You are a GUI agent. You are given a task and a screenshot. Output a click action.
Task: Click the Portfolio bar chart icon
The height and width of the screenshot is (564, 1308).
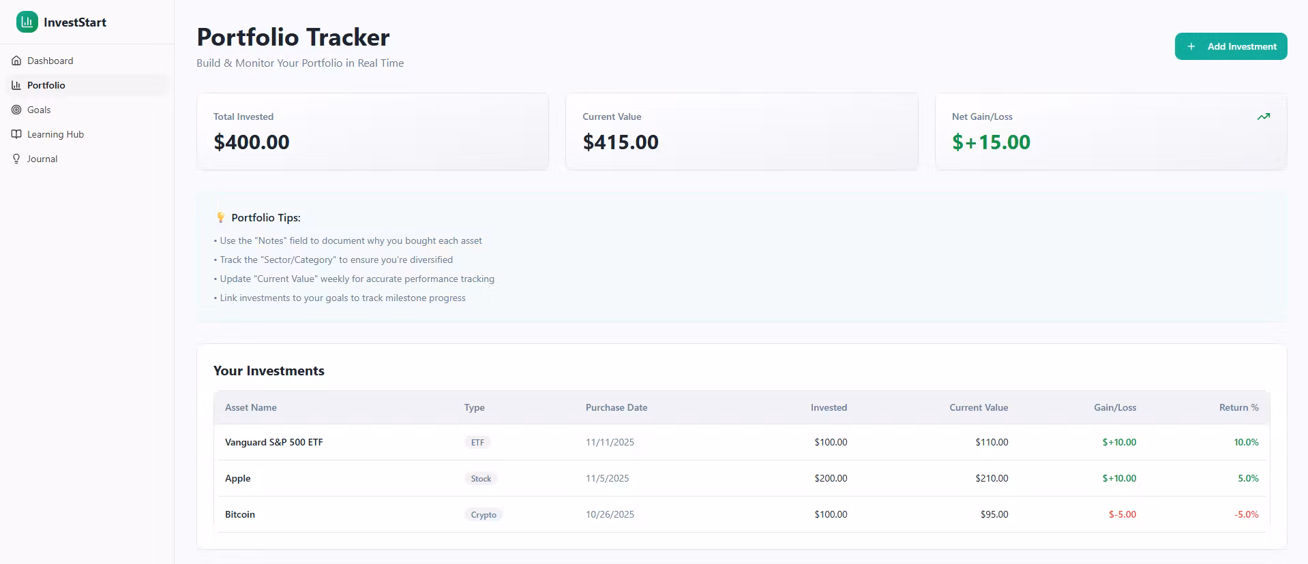pos(16,85)
